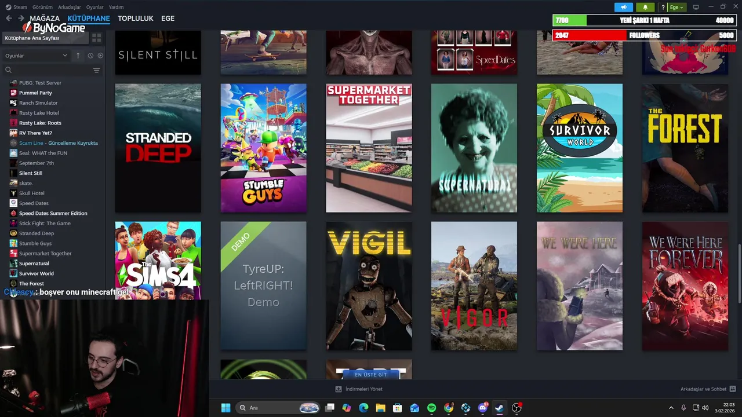Open We Were Here Forever cover
The height and width of the screenshot is (417, 742).
pos(685,286)
